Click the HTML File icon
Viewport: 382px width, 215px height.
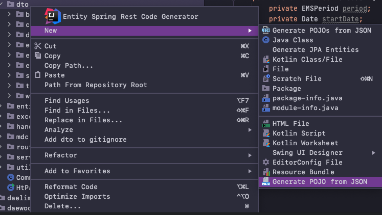point(266,124)
